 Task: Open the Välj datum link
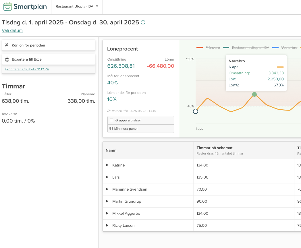click(12, 30)
